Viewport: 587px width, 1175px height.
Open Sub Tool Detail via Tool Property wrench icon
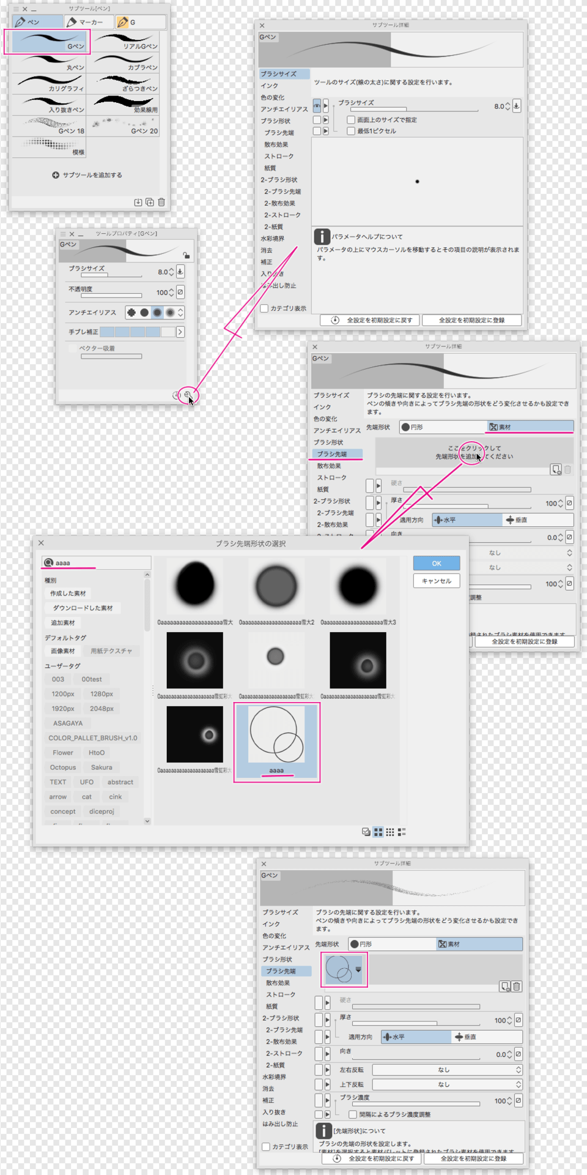point(188,395)
